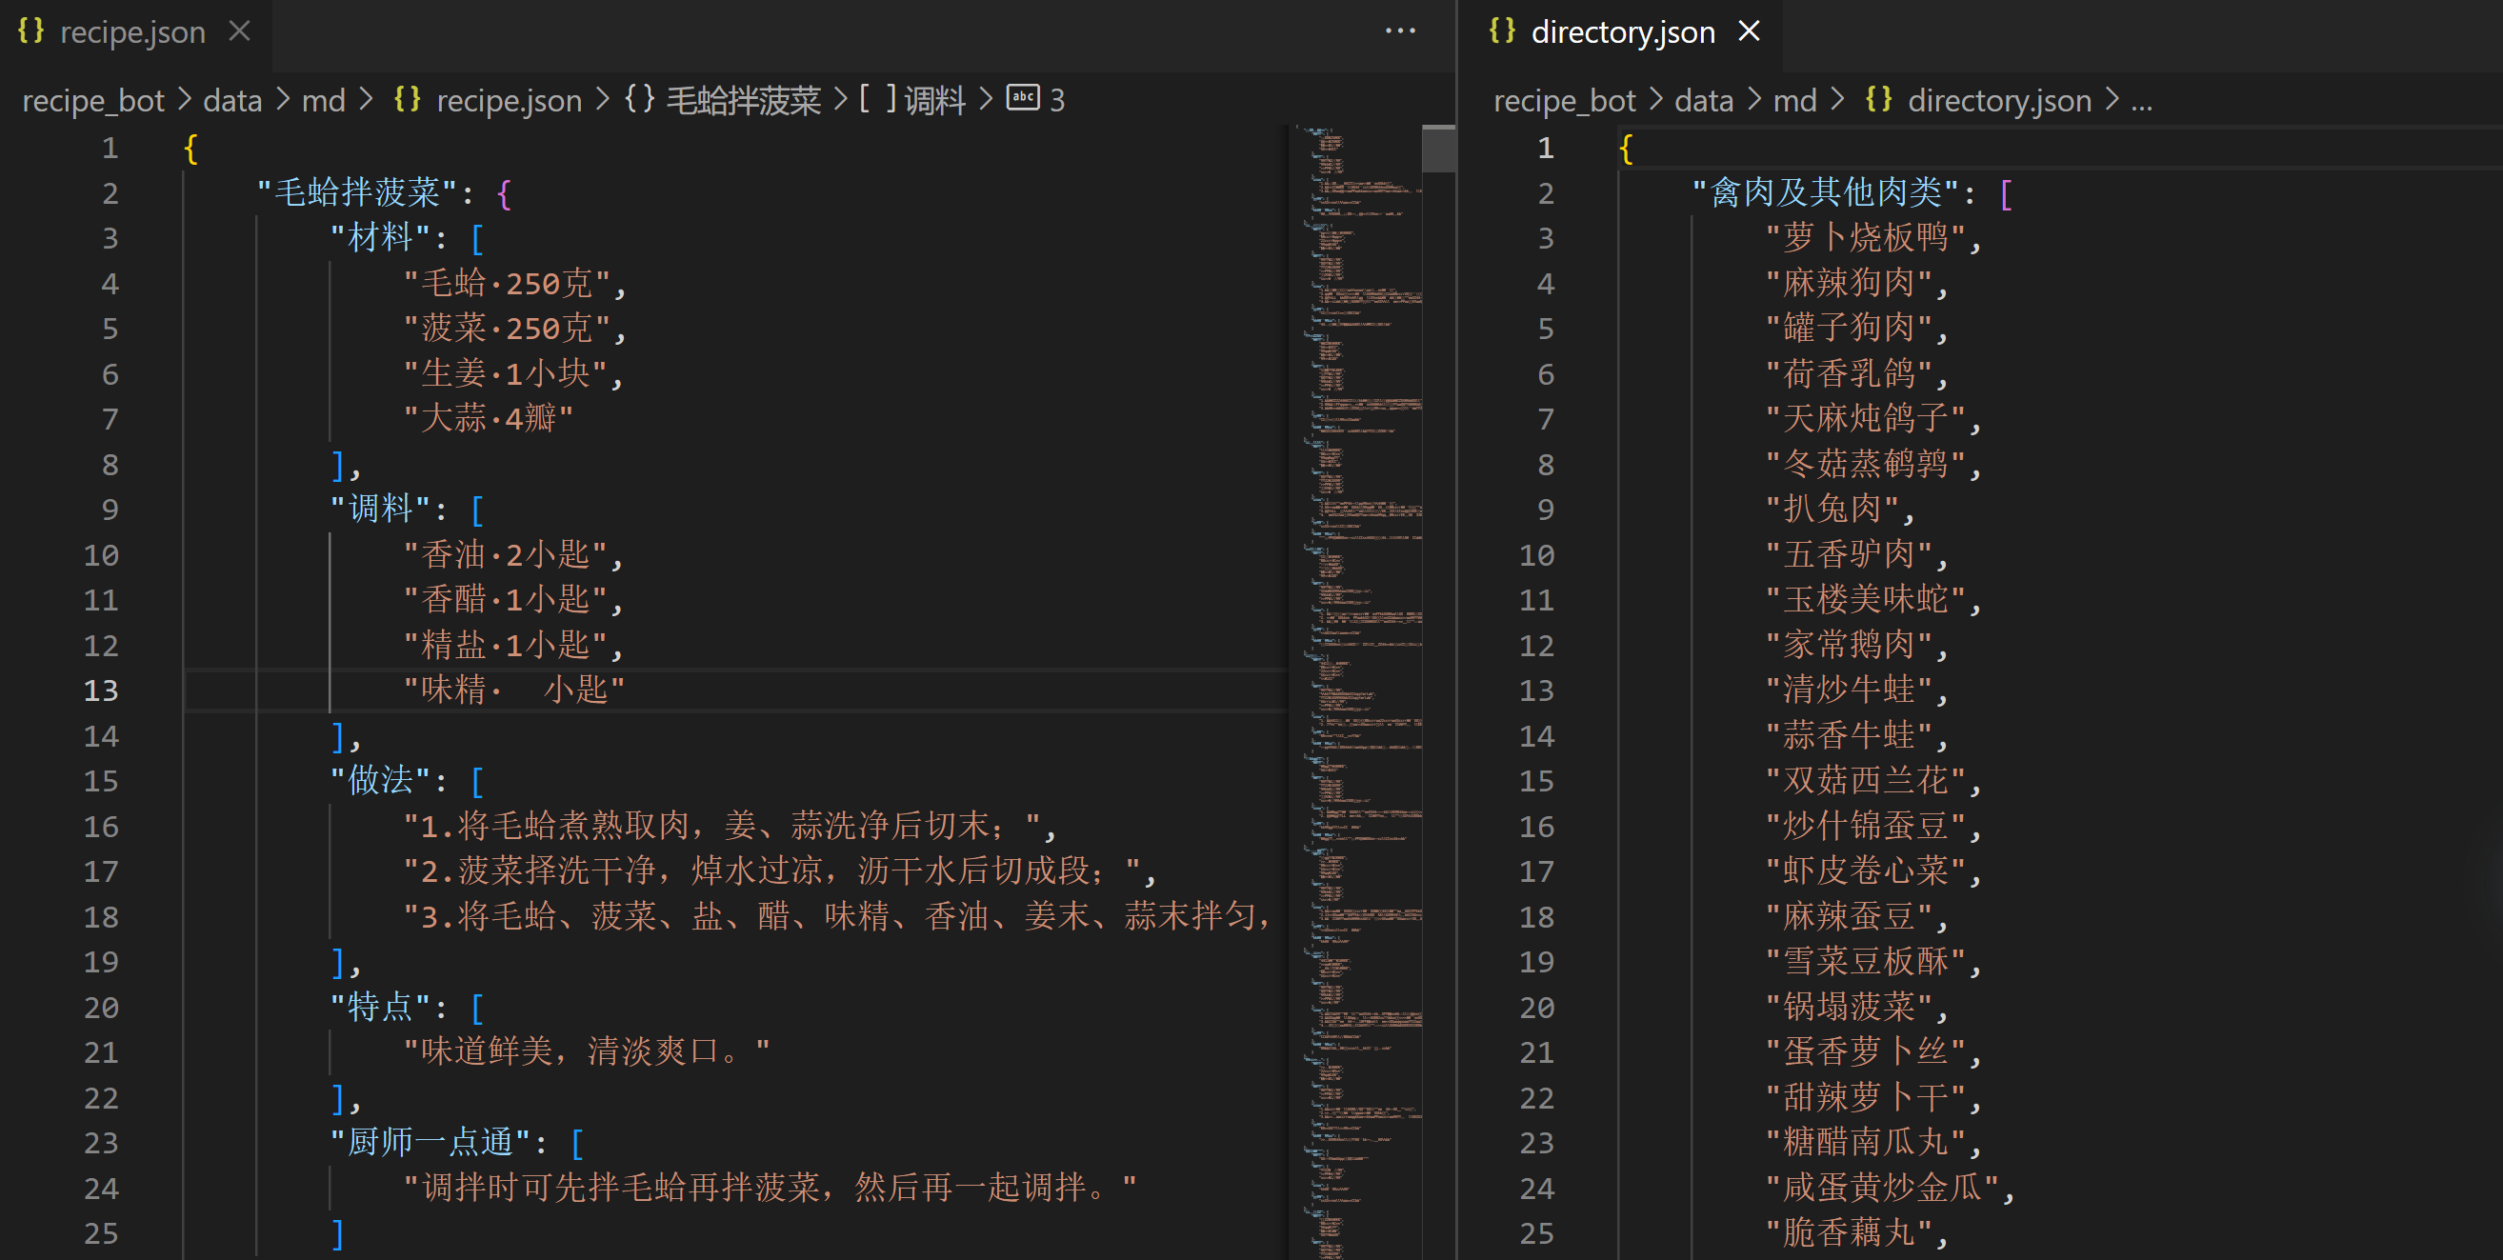Click the recipe.json breadcrumb segment
The width and height of the screenshot is (2503, 1260).
509,100
